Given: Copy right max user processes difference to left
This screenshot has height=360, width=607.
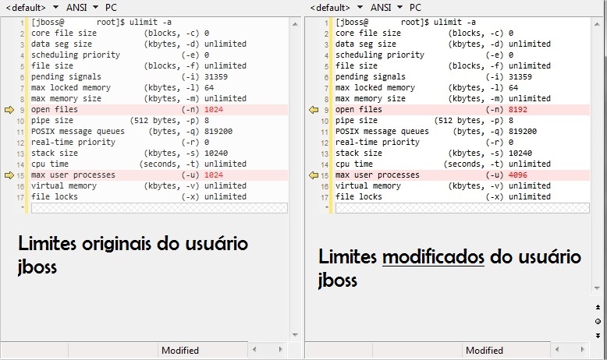Looking at the screenshot, I should [313, 175].
